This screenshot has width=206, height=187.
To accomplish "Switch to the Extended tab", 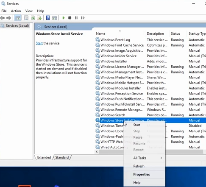I will pyautogui.click(x=44, y=157).
